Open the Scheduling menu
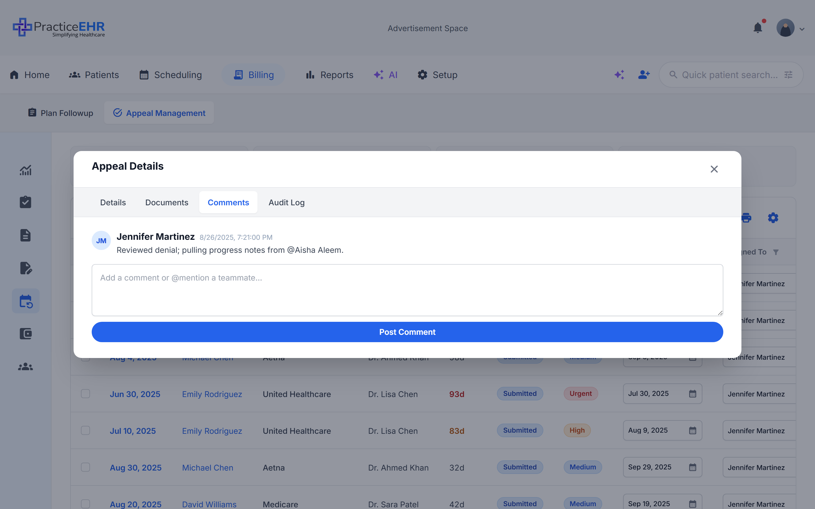 (170, 75)
